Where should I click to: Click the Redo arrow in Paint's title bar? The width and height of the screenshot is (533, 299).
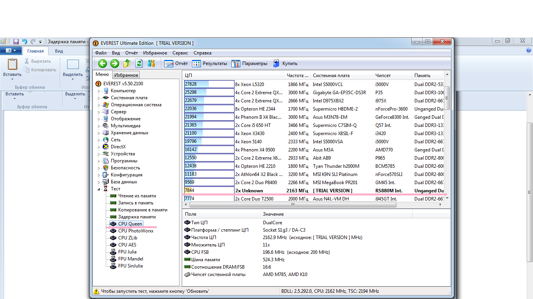click(x=33, y=41)
